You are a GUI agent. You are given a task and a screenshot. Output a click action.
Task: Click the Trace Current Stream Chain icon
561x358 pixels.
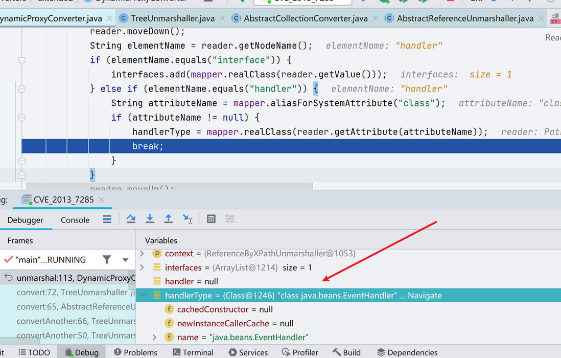[230, 219]
